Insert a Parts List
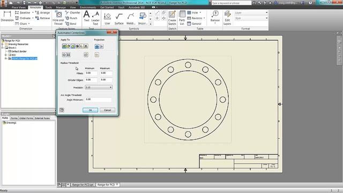This screenshot has height=193, width=343. [x=182, y=18]
